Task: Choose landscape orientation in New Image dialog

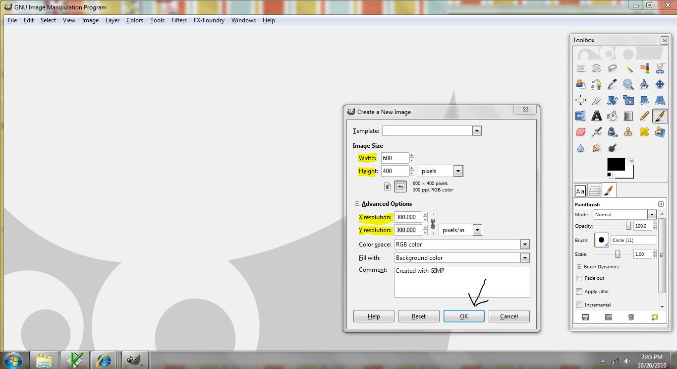Action: pyautogui.click(x=400, y=186)
